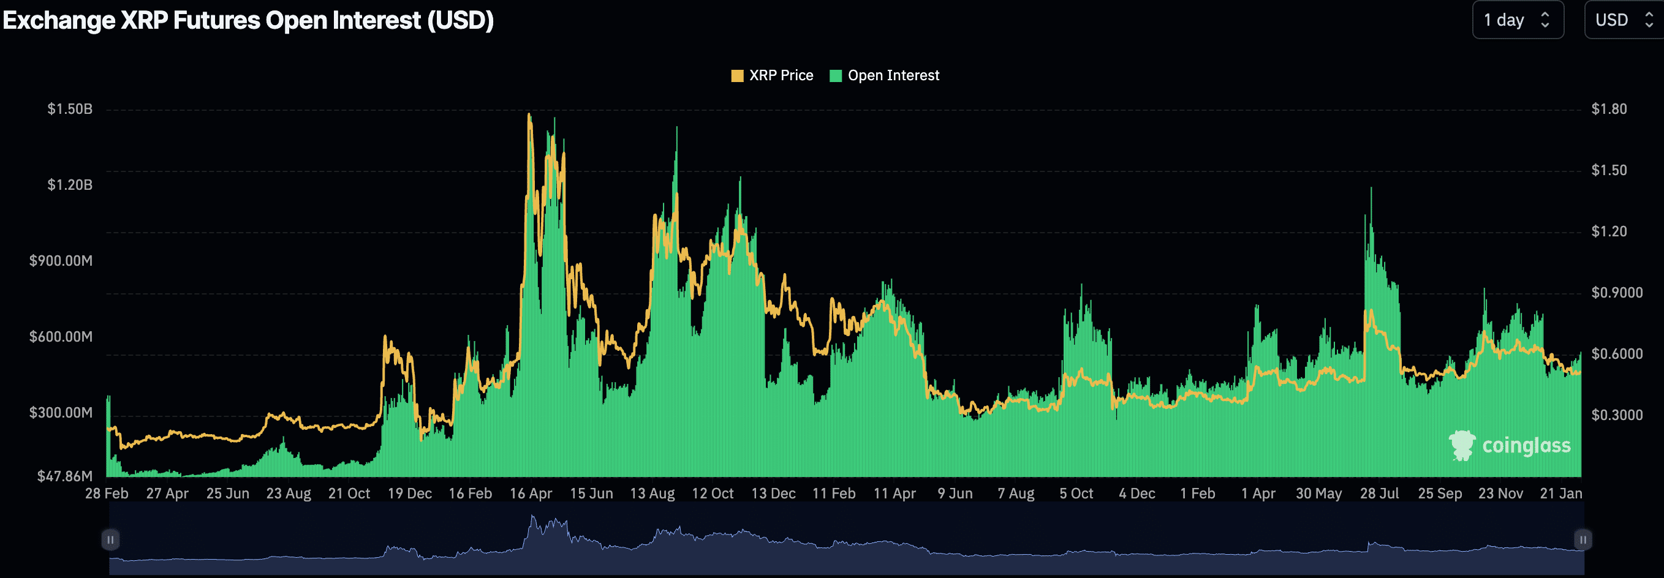This screenshot has height=578, width=1664.
Task: Click the range navigator mini chart
Action: pyautogui.click(x=846, y=539)
